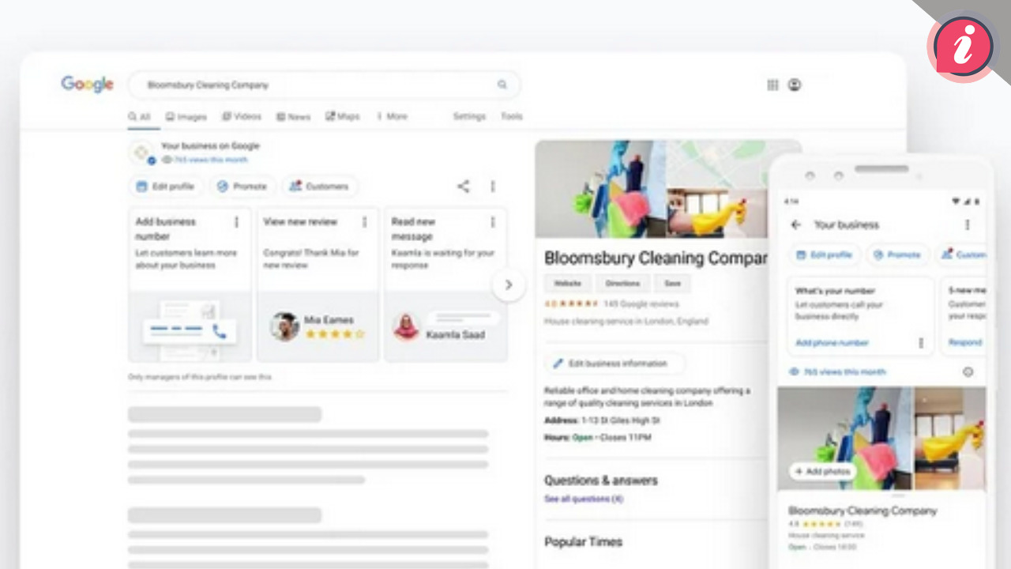Open three-dot menu beside Your business on phone
The height and width of the screenshot is (569, 1011).
click(x=968, y=225)
